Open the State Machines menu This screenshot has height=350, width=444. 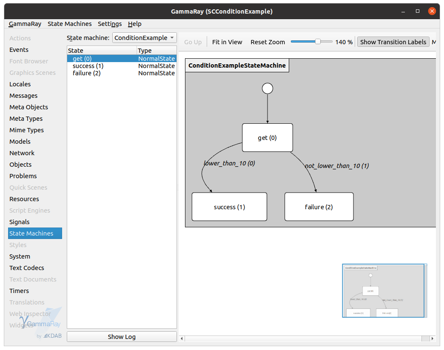(70, 24)
